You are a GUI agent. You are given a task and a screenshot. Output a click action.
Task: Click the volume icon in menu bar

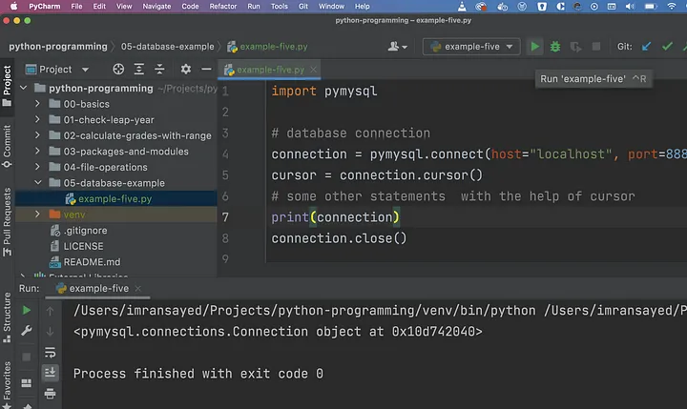pos(630,6)
